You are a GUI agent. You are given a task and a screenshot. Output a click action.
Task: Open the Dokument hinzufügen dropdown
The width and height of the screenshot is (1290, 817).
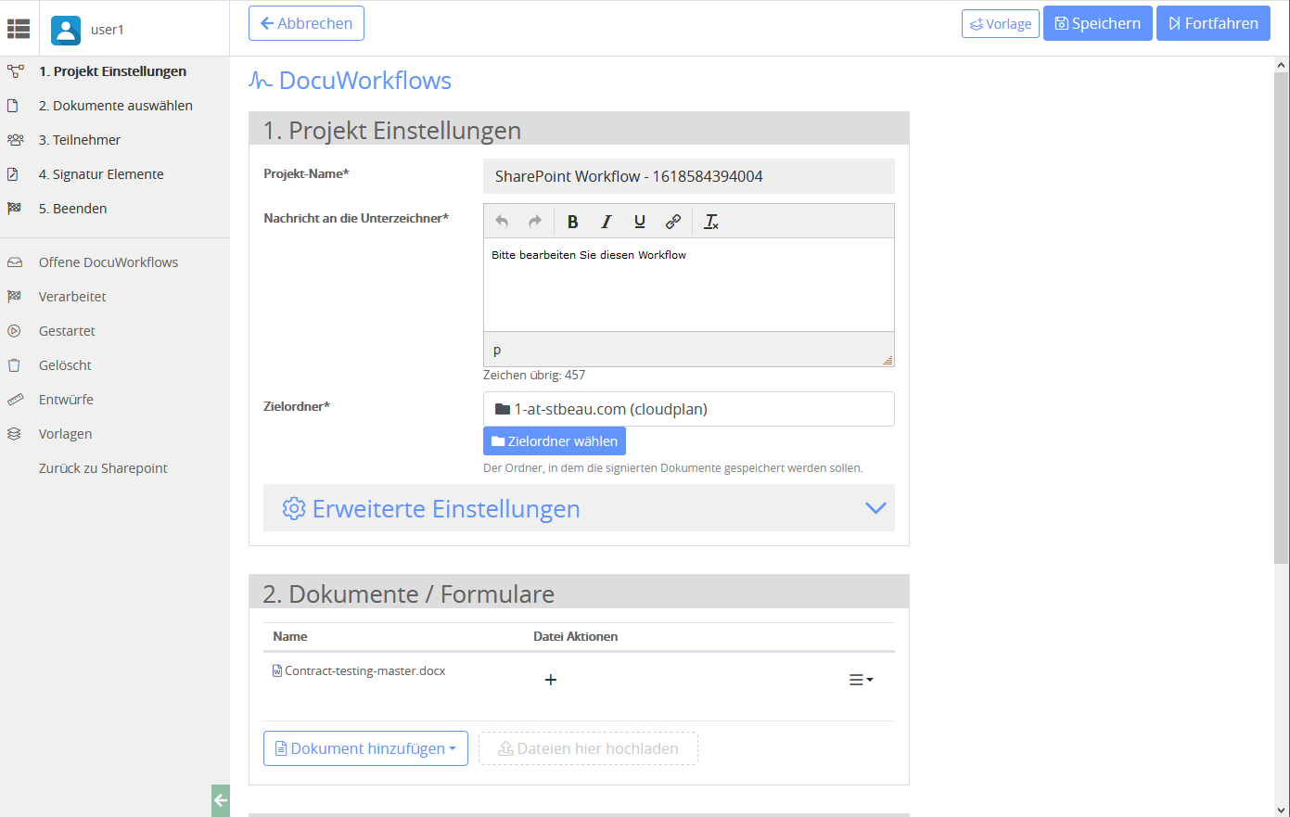point(364,748)
